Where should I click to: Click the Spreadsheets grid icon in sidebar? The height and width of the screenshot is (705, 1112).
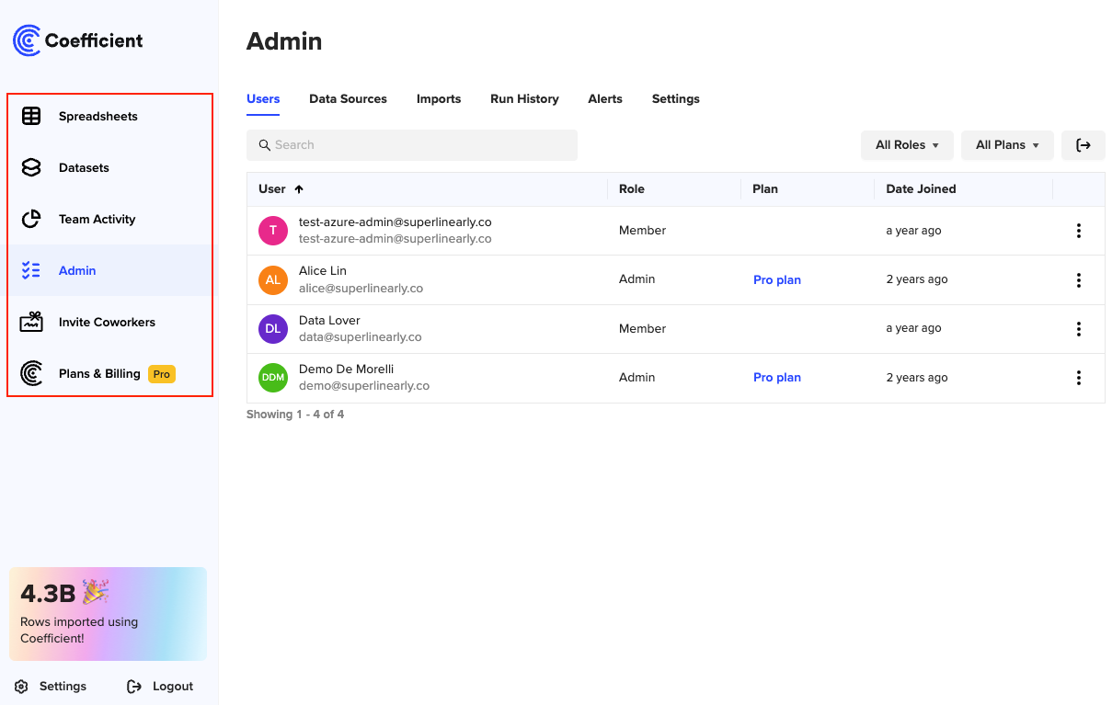click(x=31, y=116)
